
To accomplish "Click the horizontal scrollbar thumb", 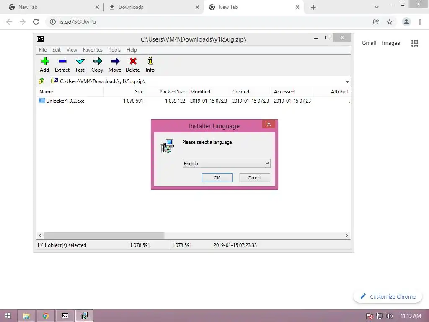I will click(x=104, y=236).
